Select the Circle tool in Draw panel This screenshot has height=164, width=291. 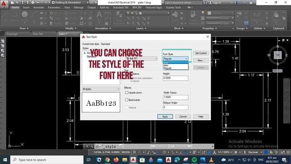pyautogui.click(x=25, y=15)
